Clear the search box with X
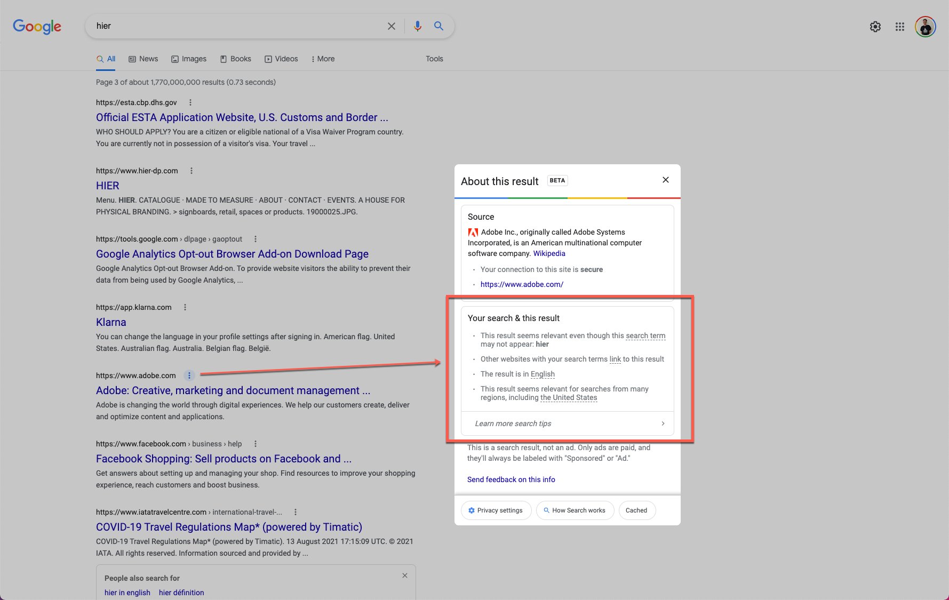Screen dimensions: 949x600 (x=392, y=26)
